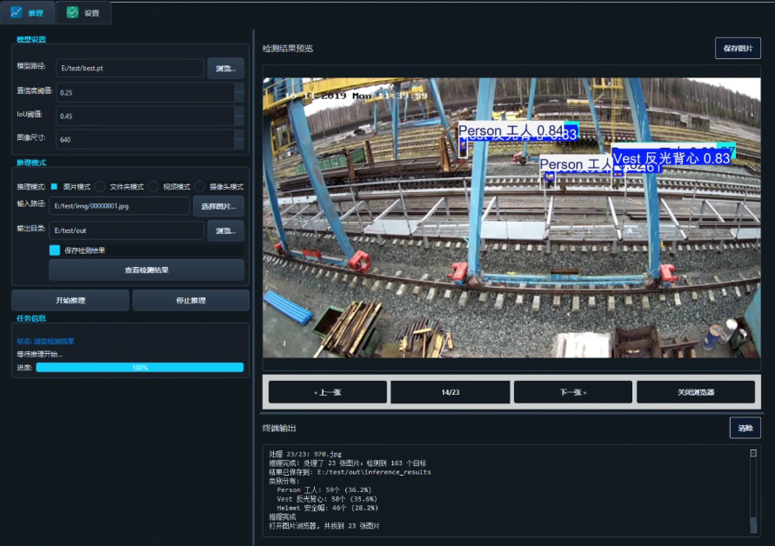Click the 置信度阈值 field showing 0.25

[145, 92]
